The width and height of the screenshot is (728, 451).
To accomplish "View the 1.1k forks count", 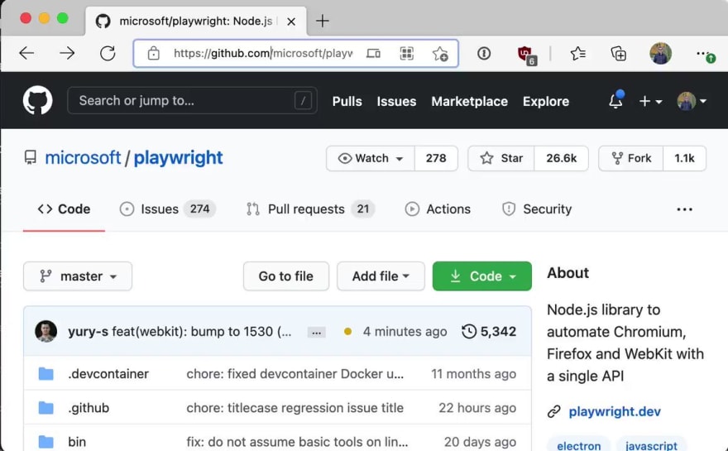I will 684,158.
